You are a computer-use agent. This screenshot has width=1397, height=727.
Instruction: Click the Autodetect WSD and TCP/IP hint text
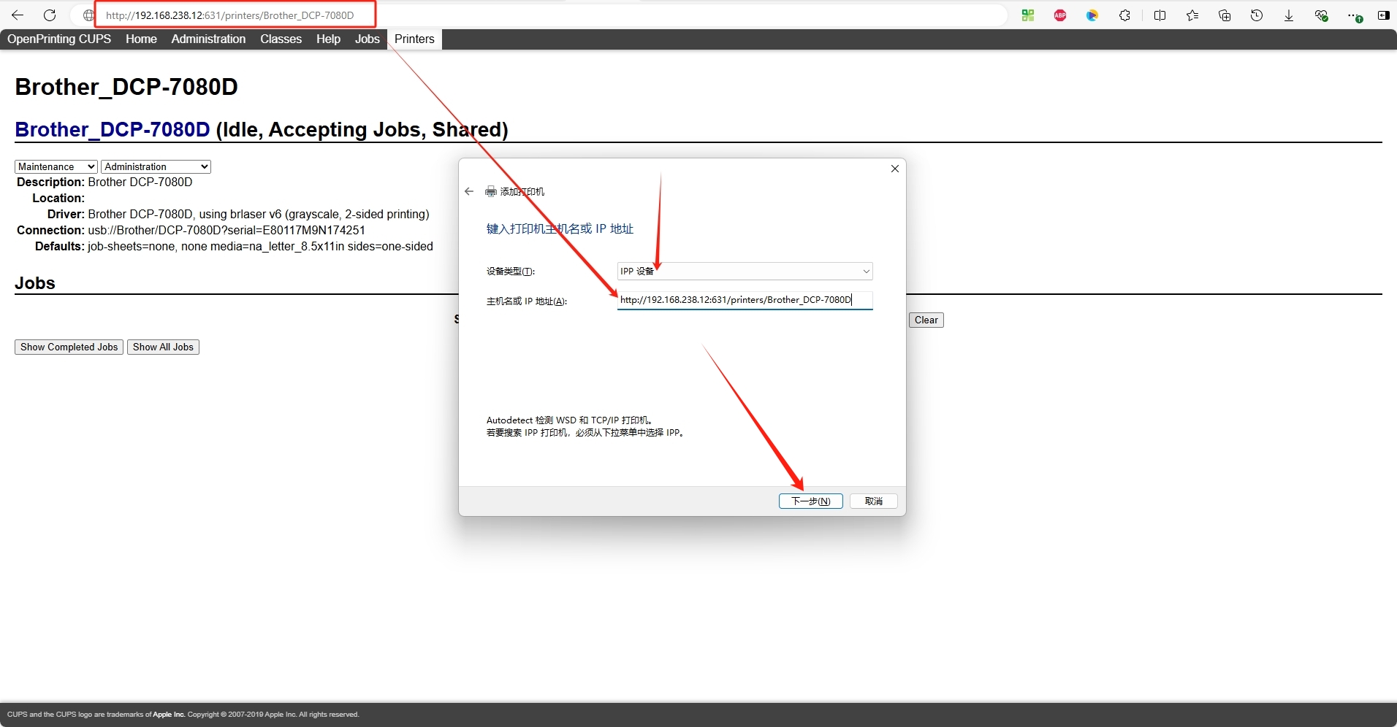pos(570,420)
